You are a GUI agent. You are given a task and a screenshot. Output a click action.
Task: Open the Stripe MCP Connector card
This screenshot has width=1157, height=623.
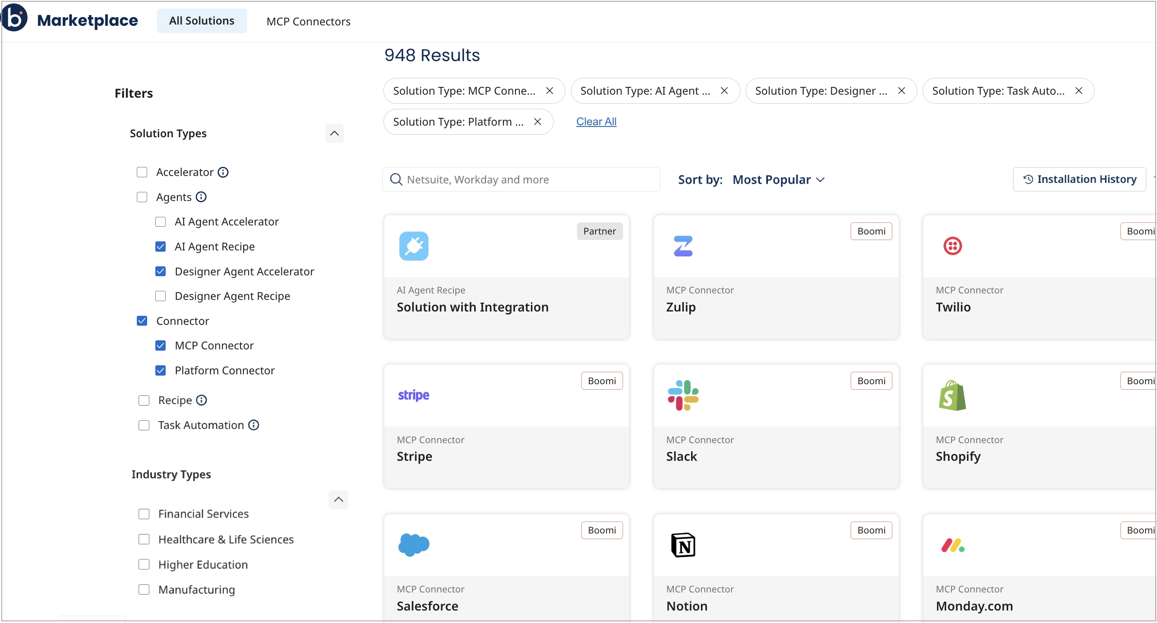[x=506, y=426]
